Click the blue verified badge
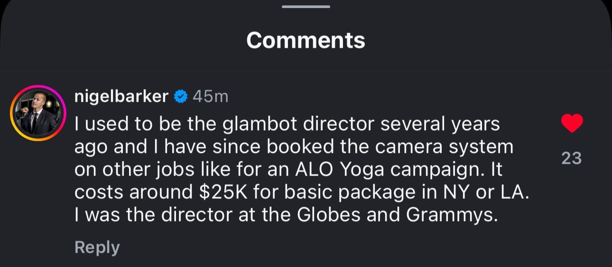This screenshot has width=612, height=267. [x=180, y=97]
